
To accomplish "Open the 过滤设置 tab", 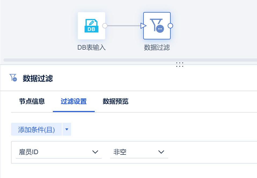I will [x=74, y=101].
